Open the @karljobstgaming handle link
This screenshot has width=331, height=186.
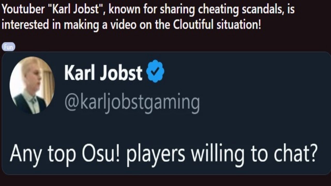point(132,103)
